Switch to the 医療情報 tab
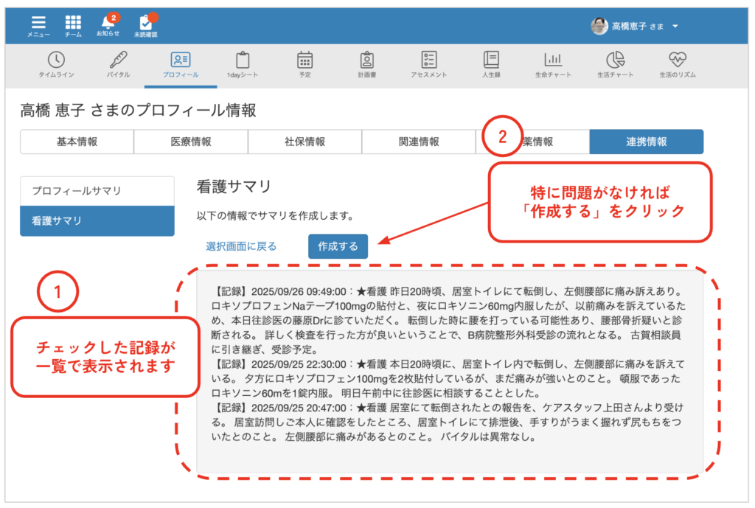Image resolution: width=755 pixels, height=508 pixels. [x=191, y=142]
